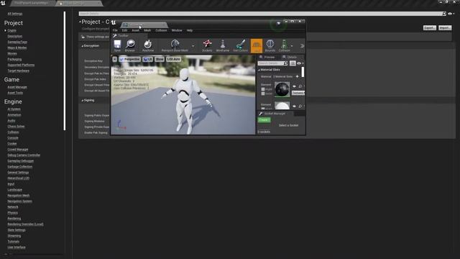
Task: Open the Edit menu in mesh editor
Action: tap(124, 30)
